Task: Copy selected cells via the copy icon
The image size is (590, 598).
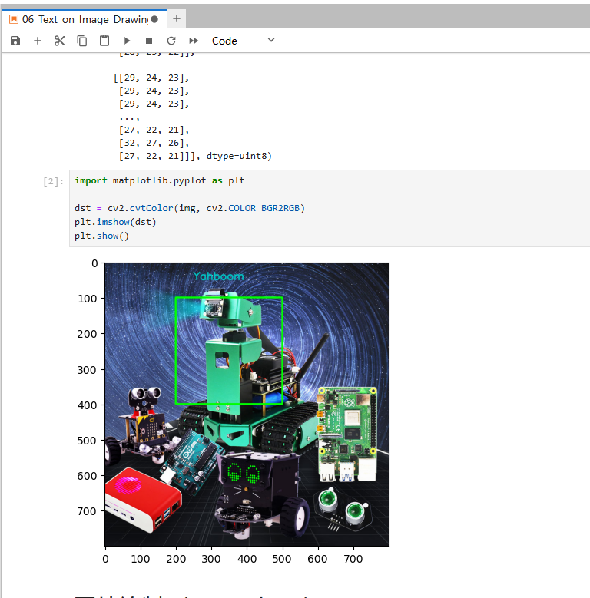Action: click(x=82, y=41)
